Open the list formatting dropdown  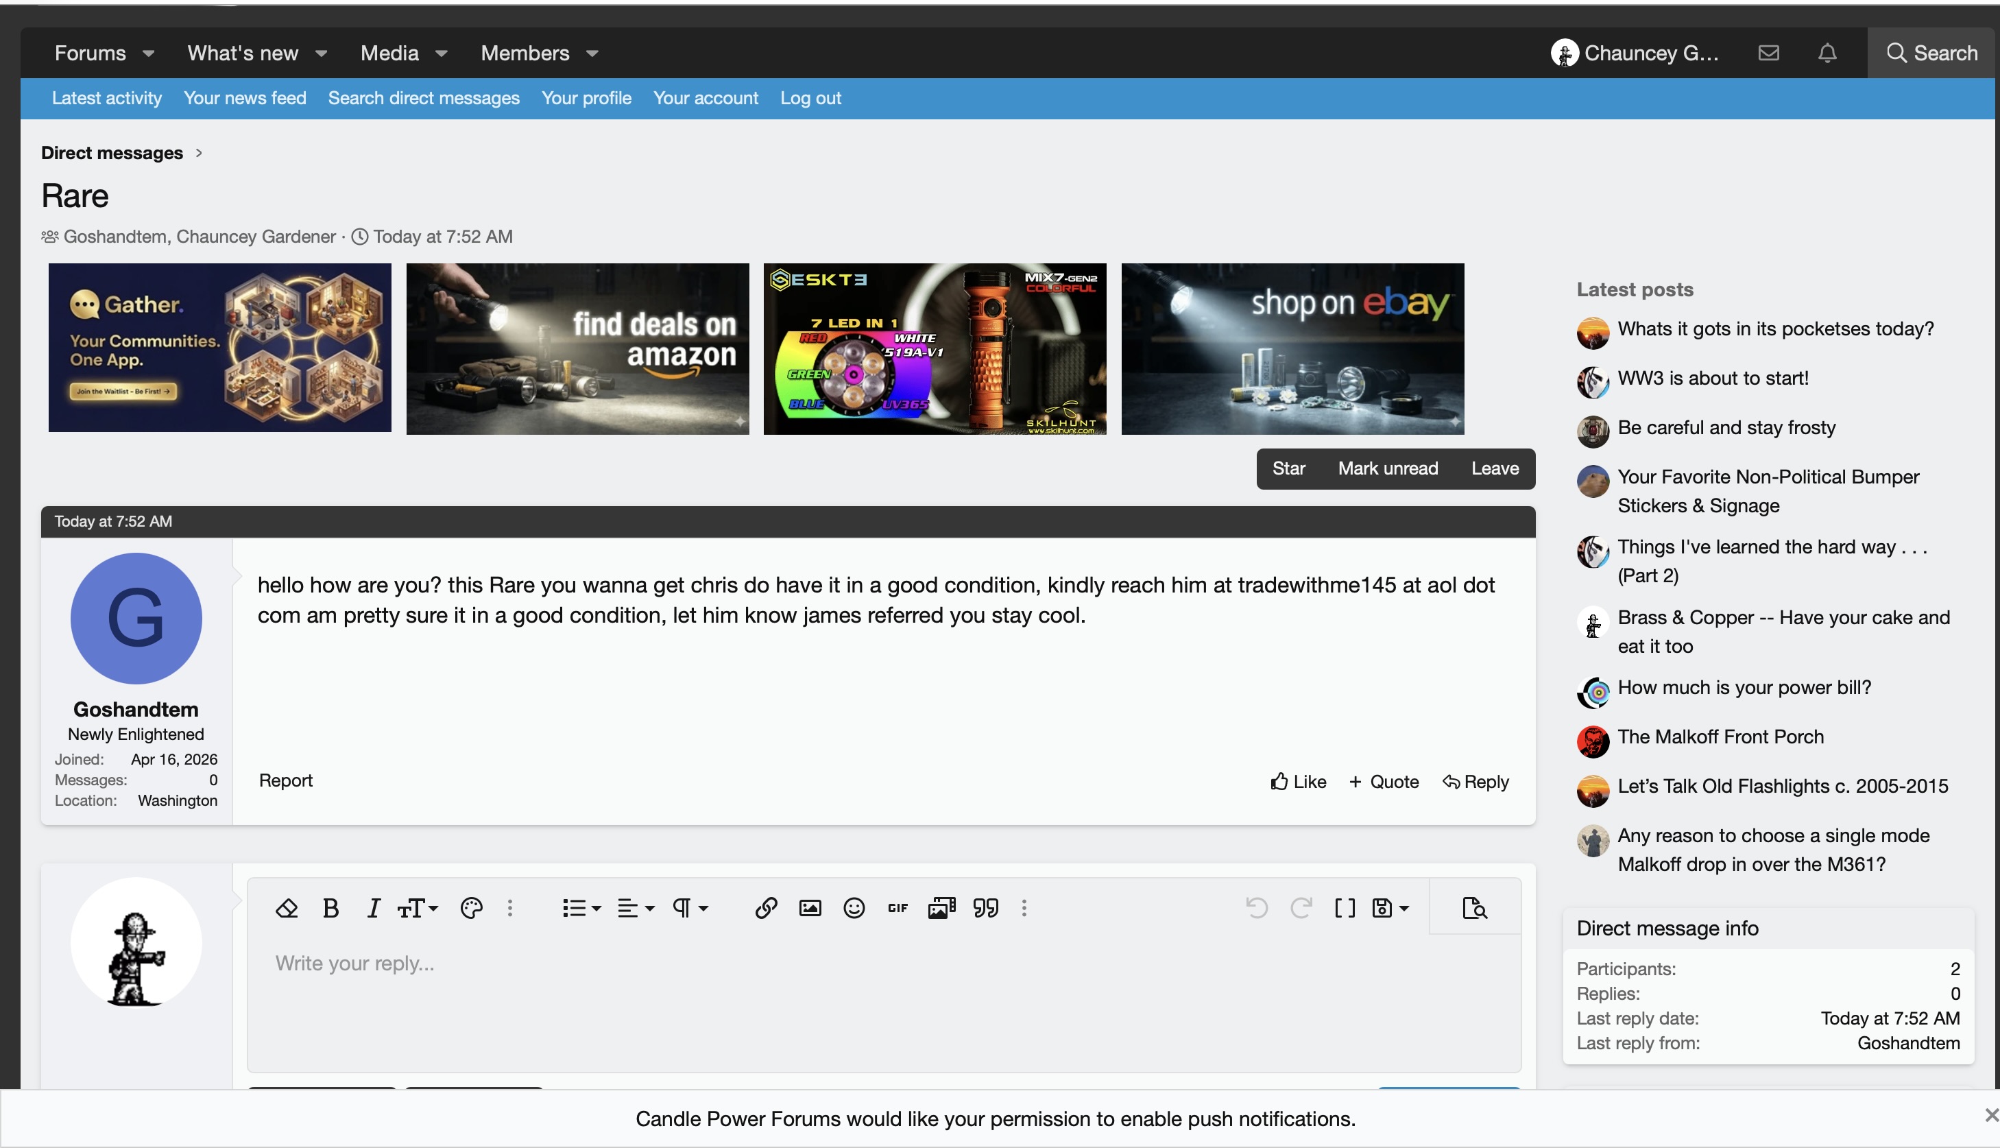coord(582,908)
